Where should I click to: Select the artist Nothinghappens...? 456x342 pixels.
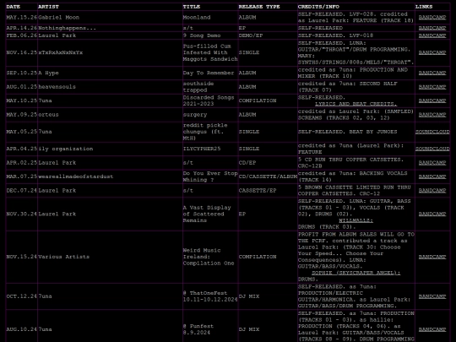(x=67, y=28)
